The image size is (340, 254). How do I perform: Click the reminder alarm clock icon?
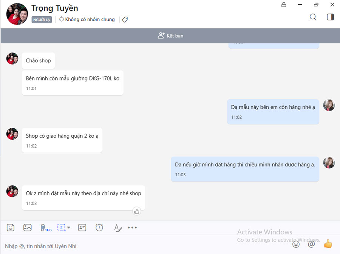tap(99, 228)
